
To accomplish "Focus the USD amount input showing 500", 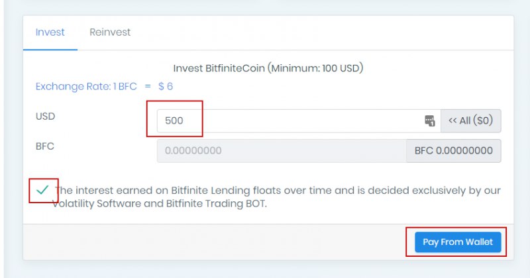I will (x=299, y=120).
